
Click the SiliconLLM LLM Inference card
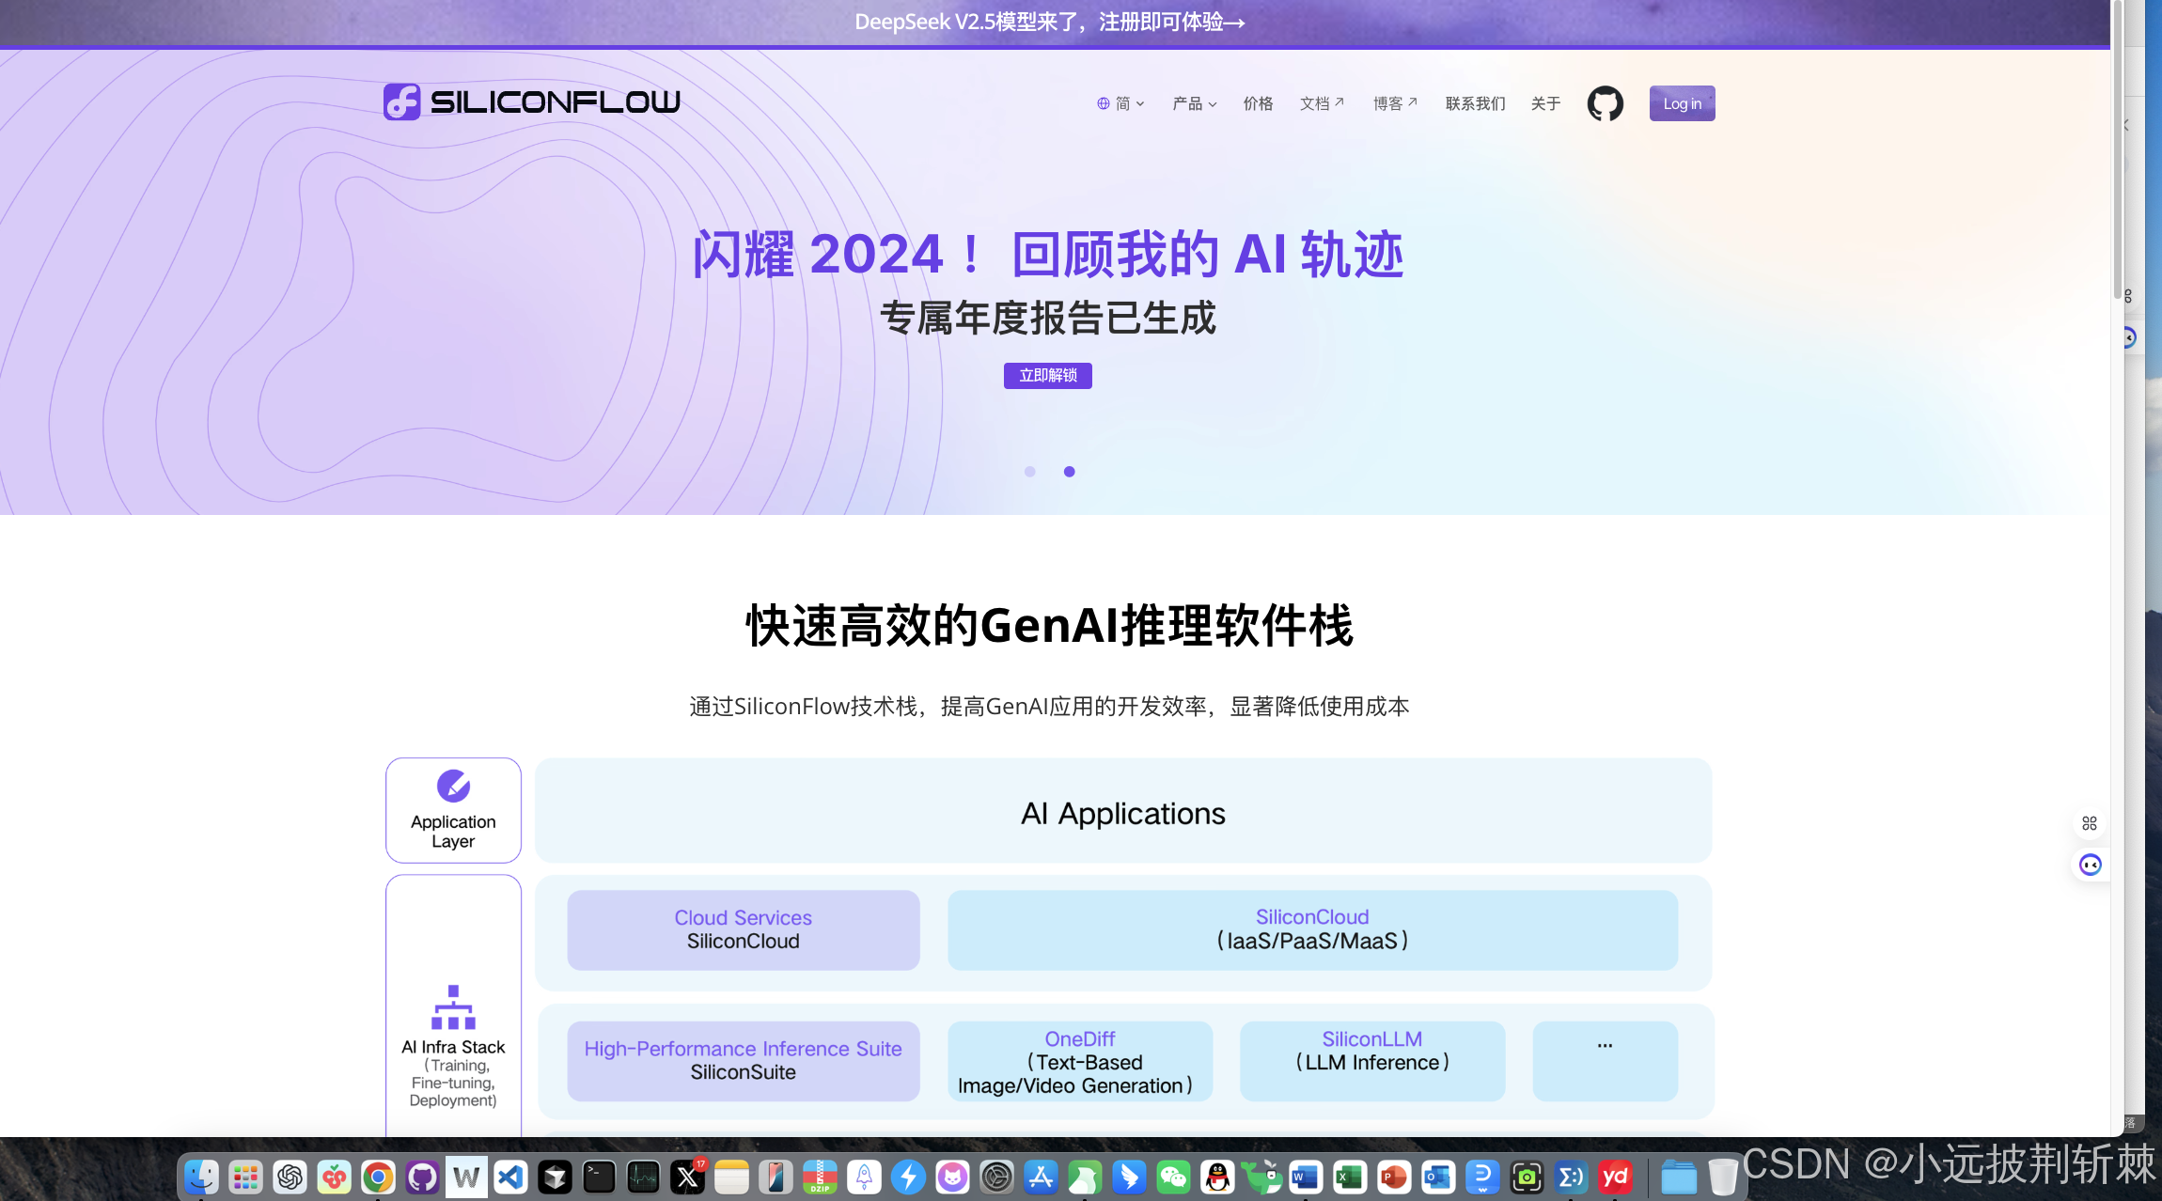1372,1061
